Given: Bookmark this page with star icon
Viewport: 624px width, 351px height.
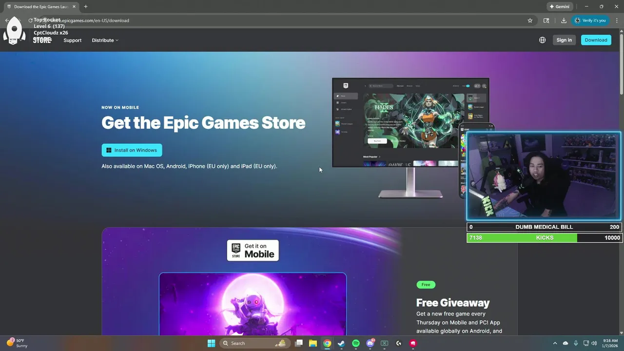Looking at the screenshot, I should [x=530, y=20].
